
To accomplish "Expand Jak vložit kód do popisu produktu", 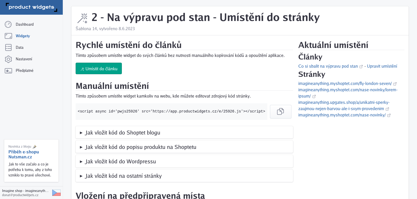I will coord(184,147).
